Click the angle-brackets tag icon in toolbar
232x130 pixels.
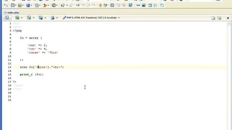6,5
